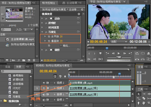Screen dimensions: 151x107
Task: Go to previous edit point
Action: pyautogui.click(x=107, y=53)
